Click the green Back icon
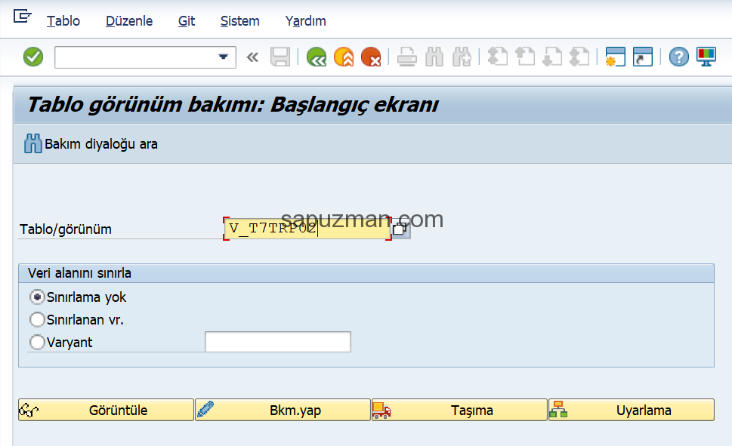This screenshot has width=732, height=446. (x=317, y=57)
